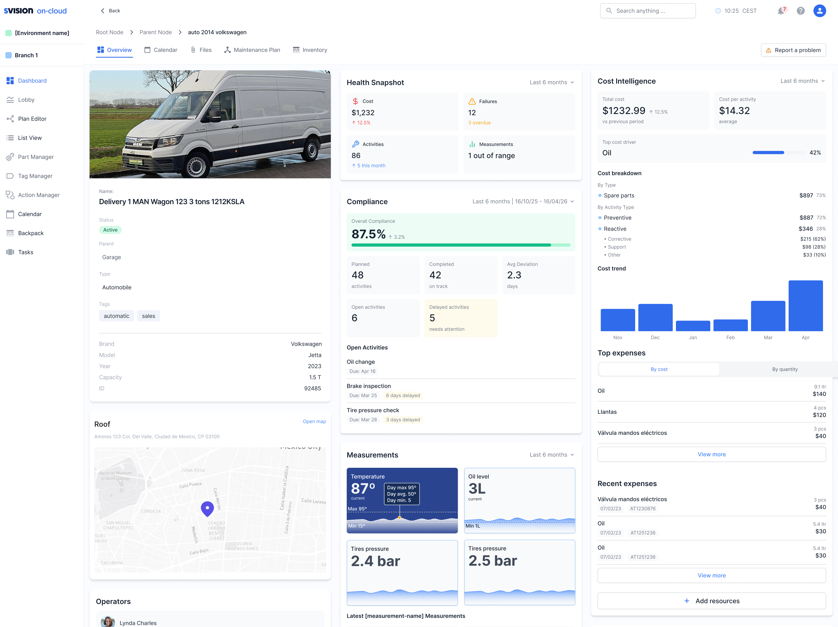Open the help question mark icon
Screen dimensions: 838x627
tap(801, 11)
